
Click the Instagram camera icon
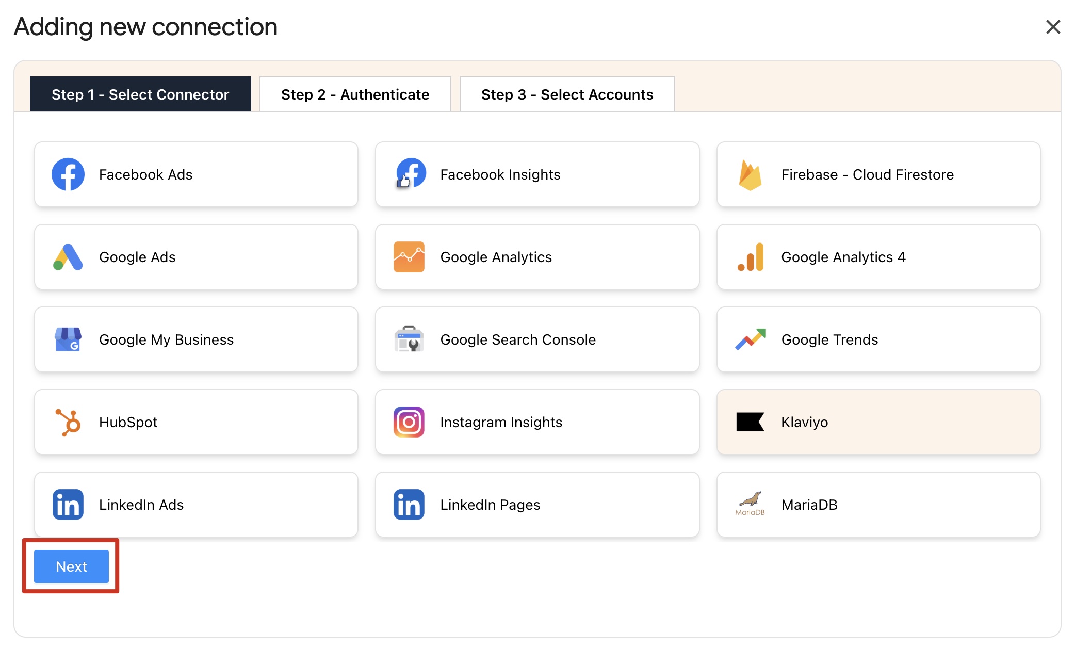tap(409, 422)
